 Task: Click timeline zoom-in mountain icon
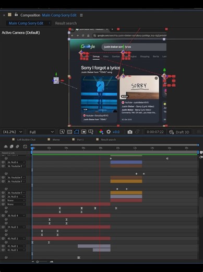(52, 262)
